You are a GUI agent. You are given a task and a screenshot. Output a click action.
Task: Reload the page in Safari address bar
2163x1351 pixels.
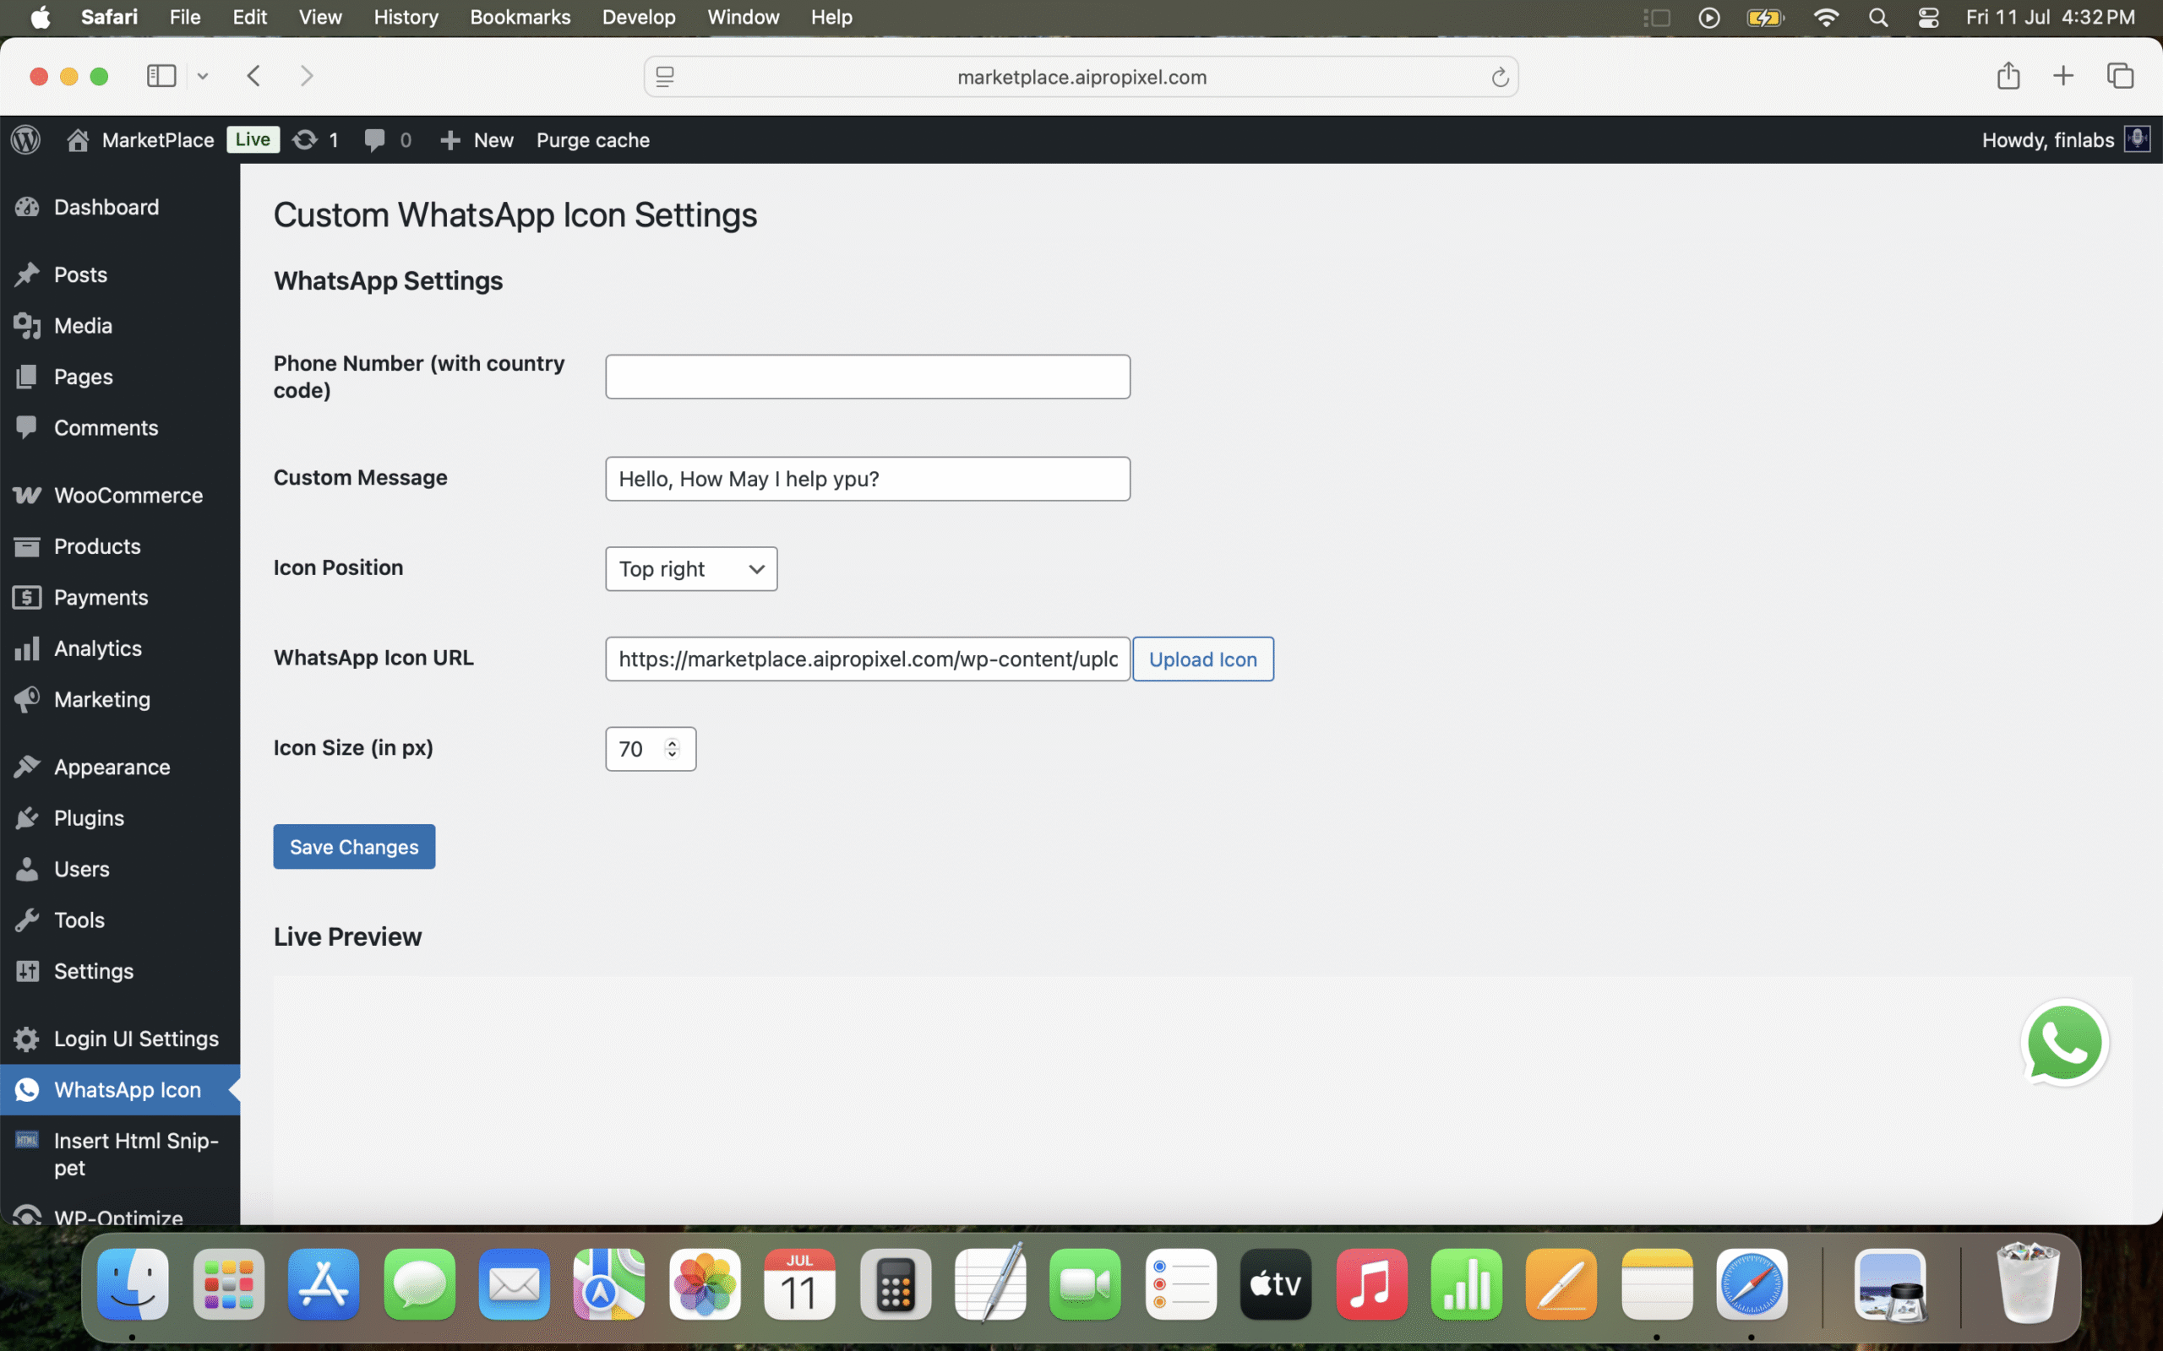pyautogui.click(x=1499, y=78)
